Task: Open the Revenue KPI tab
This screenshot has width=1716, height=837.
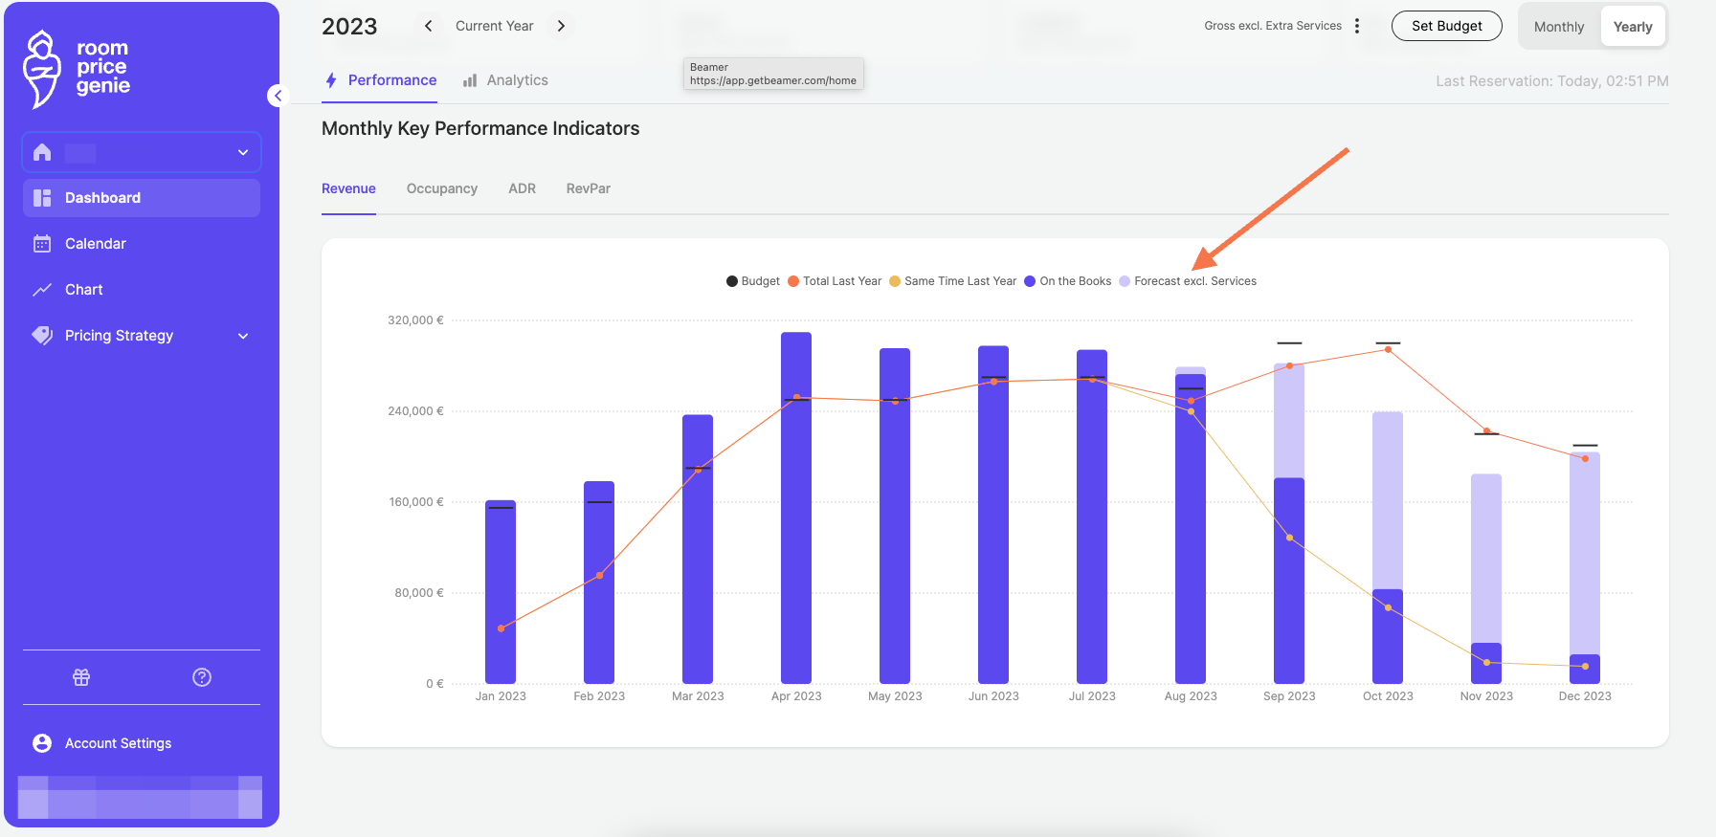Action: (348, 188)
